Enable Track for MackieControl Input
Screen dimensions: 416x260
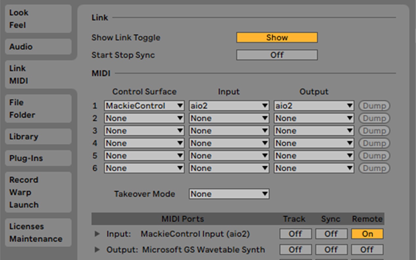295,234
